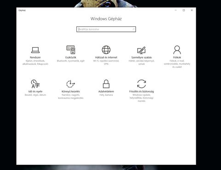Screen dimensions: 221x170
Task: Open the Frissítés és biztonság icon
Action: click(141, 84)
